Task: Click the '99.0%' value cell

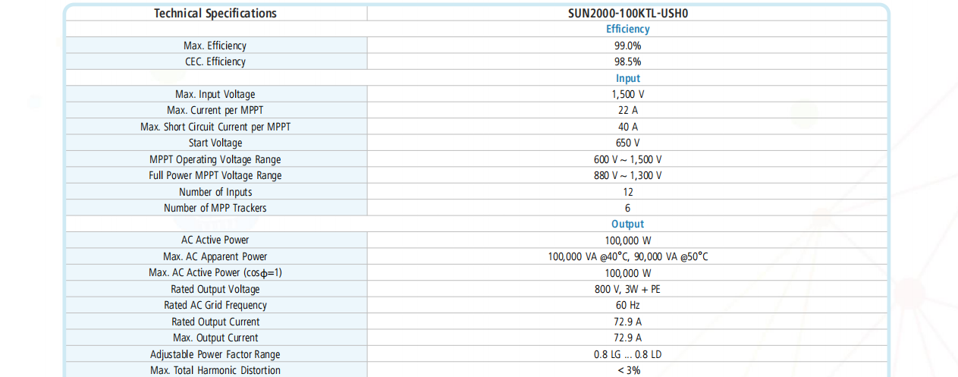Action: [x=628, y=46]
